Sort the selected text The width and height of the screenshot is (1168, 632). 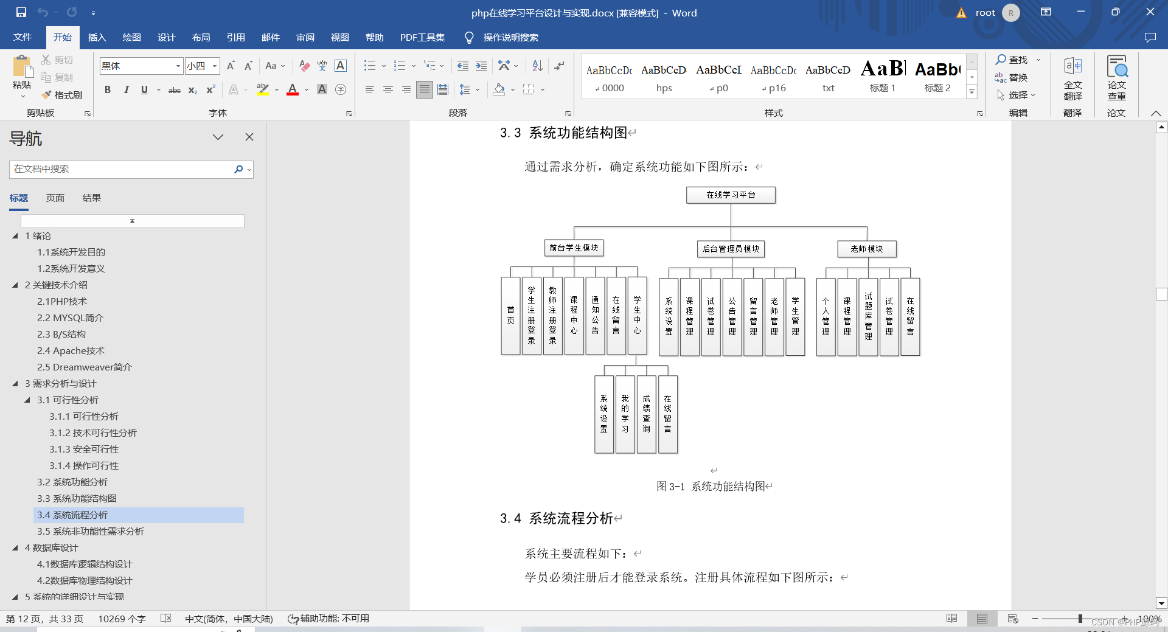pyautogui.click(x=537, y=66)
